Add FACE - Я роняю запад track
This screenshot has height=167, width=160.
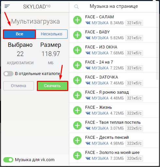click(77, 95)
